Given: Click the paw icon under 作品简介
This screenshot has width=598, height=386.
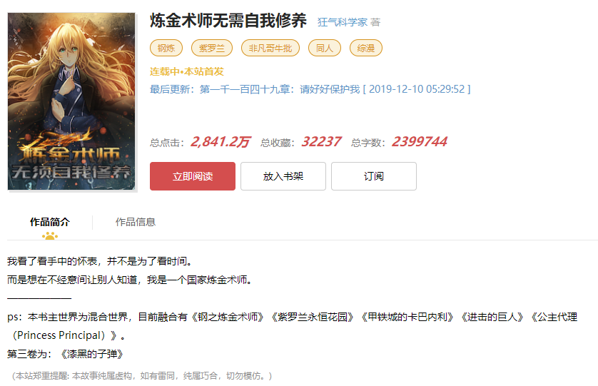Looking at the screenshot, I should click(x=50, y=236).
